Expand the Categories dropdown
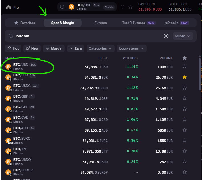 101,48
